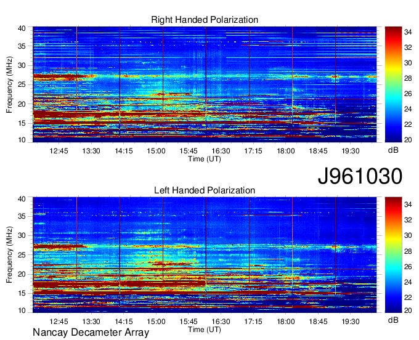Click the Left Handed Polarization spectrogram image
419x340 pixels.
[x=205, y=255]
